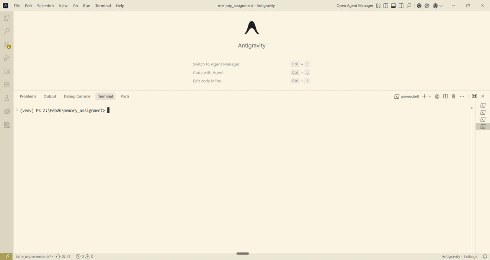Open the user account avatar menu

click(438, 6)
